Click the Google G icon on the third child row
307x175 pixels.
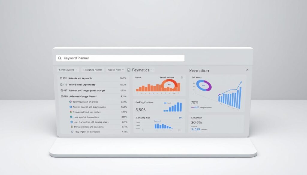[71, 112]
